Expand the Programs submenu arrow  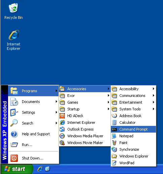tap(56, 91)
